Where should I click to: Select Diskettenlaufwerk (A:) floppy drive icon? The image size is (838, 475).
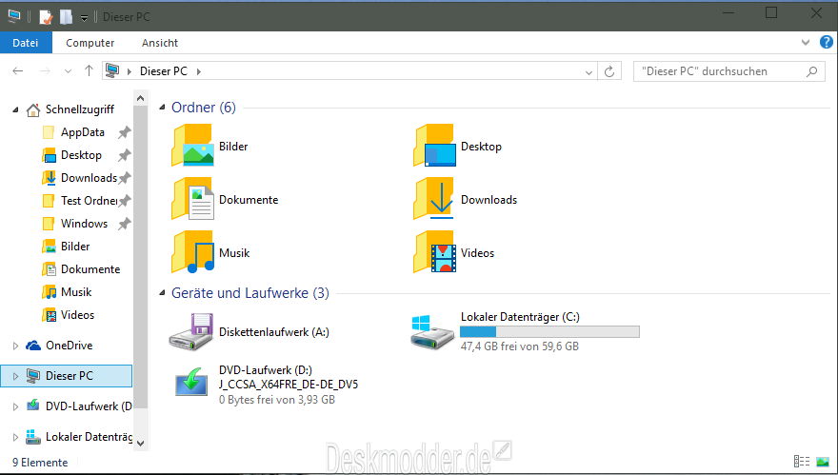point(191,332)
